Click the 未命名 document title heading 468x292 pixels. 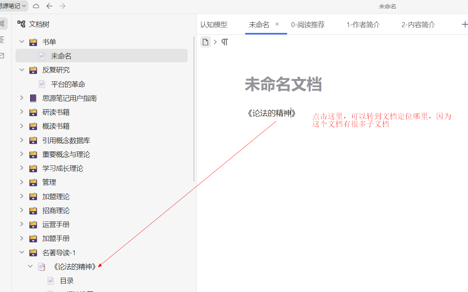pos(283,85)
